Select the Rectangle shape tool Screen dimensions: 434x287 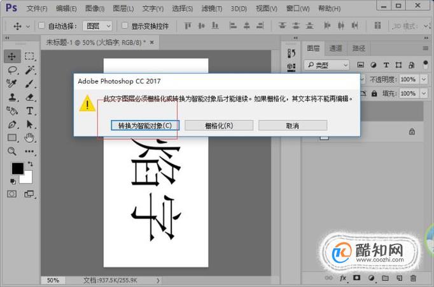point(12,138)
